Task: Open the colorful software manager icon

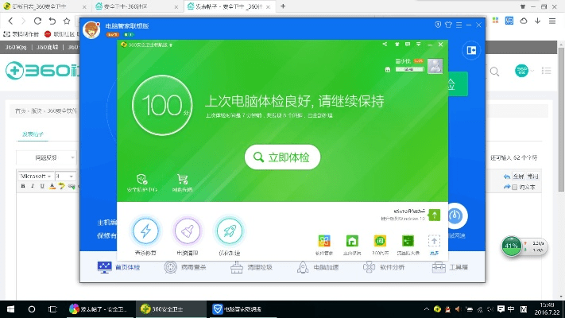Action: (x=324, y=240)
